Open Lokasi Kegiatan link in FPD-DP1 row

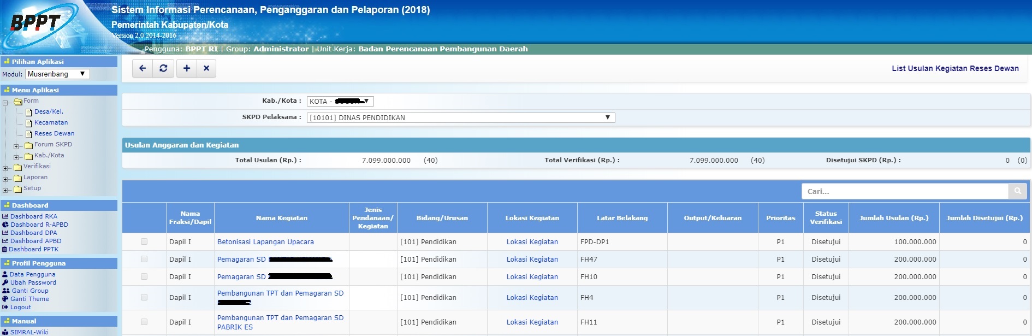[532, 241]
